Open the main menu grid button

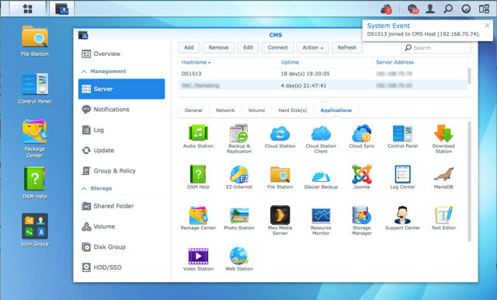28,9
